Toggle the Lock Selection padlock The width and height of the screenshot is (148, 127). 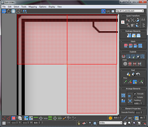(79, 123)
